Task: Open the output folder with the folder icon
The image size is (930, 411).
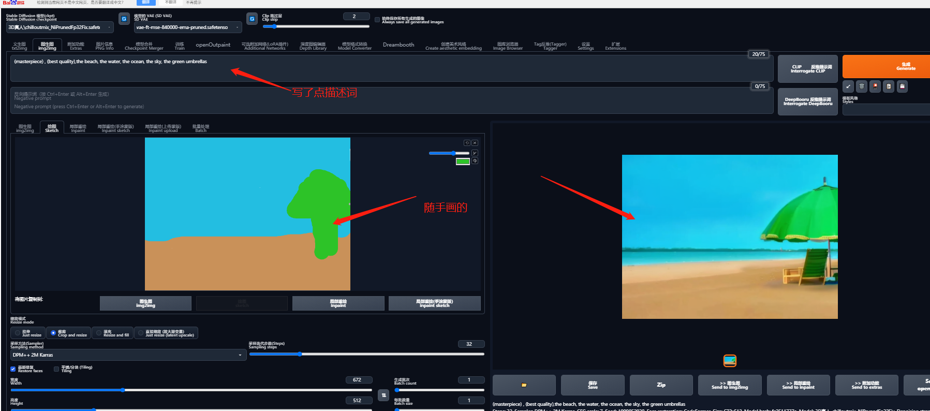Action: (x=524, y=385)
